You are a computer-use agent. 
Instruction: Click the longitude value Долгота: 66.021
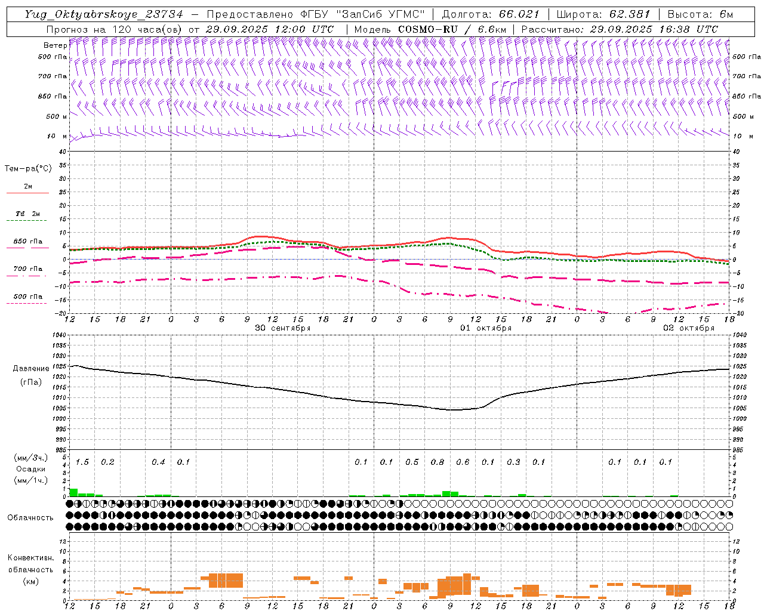tap(491, 14)
